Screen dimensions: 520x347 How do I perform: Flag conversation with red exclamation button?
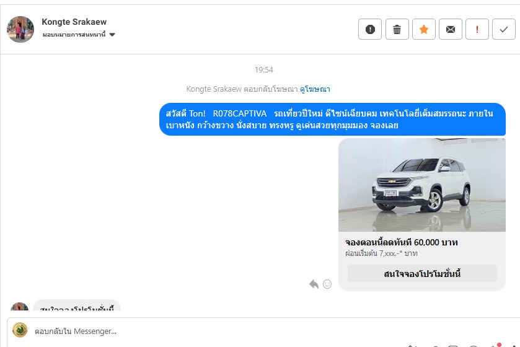click(477, 30)
